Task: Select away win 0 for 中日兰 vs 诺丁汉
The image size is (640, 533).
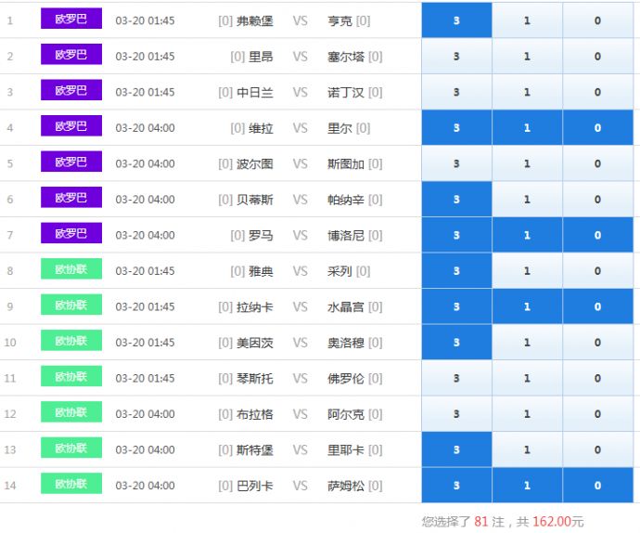Action: [597, 93]
